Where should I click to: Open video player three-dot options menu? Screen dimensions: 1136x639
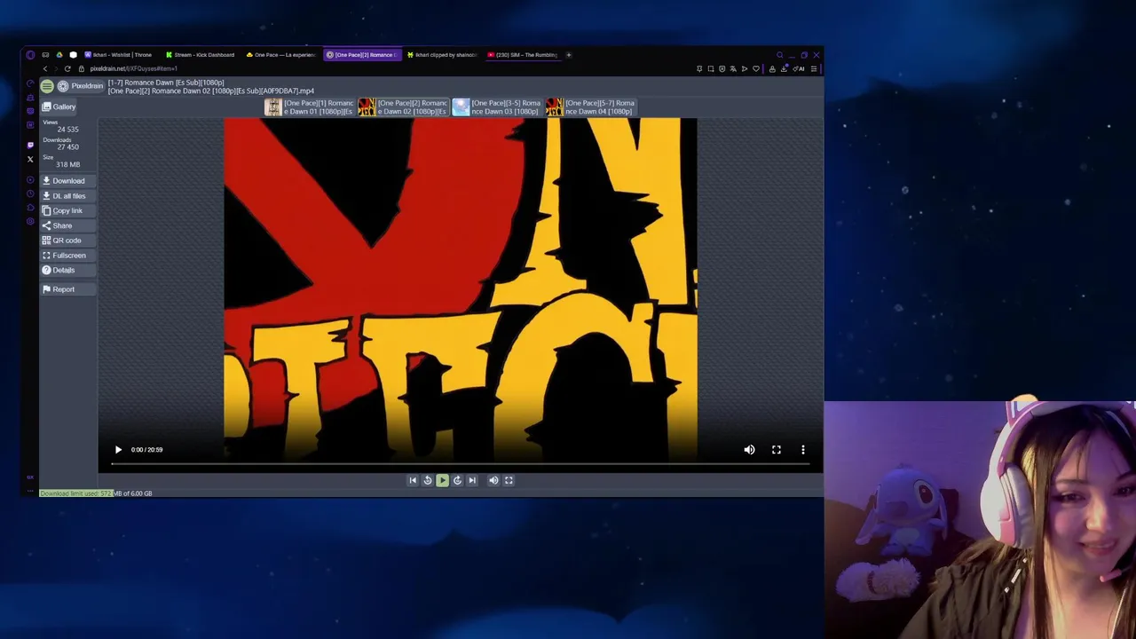click(803, 450)
